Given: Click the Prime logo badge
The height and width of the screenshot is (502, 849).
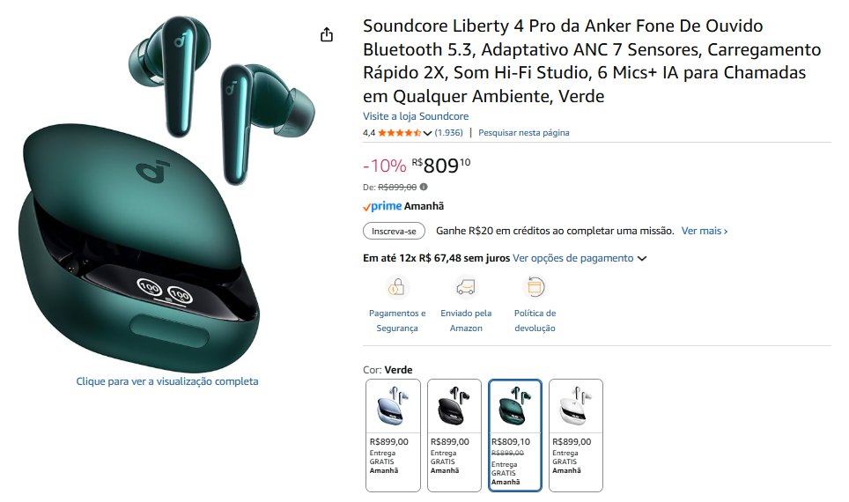Looking at the screenshot, I should pos(382,206).
